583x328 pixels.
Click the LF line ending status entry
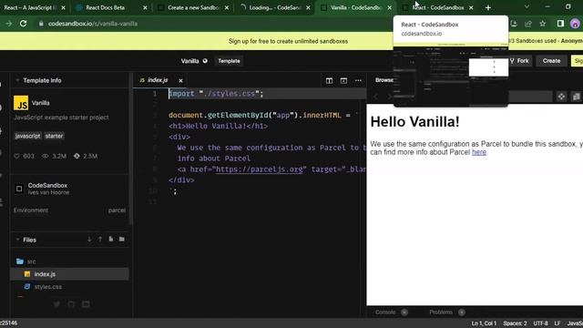click(557, 323)
